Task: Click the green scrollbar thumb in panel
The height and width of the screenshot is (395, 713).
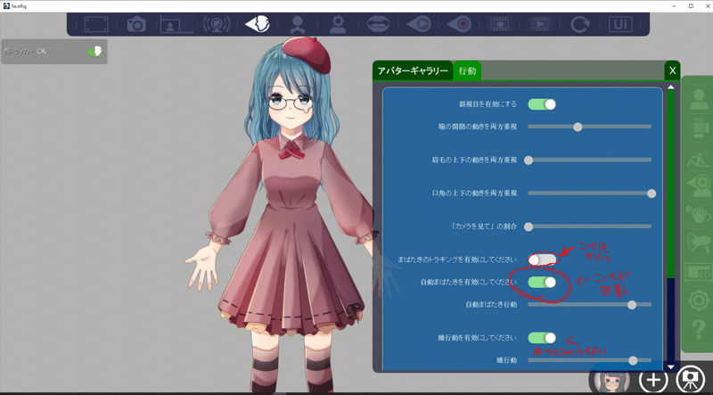Action: click(x=671, y=185)
